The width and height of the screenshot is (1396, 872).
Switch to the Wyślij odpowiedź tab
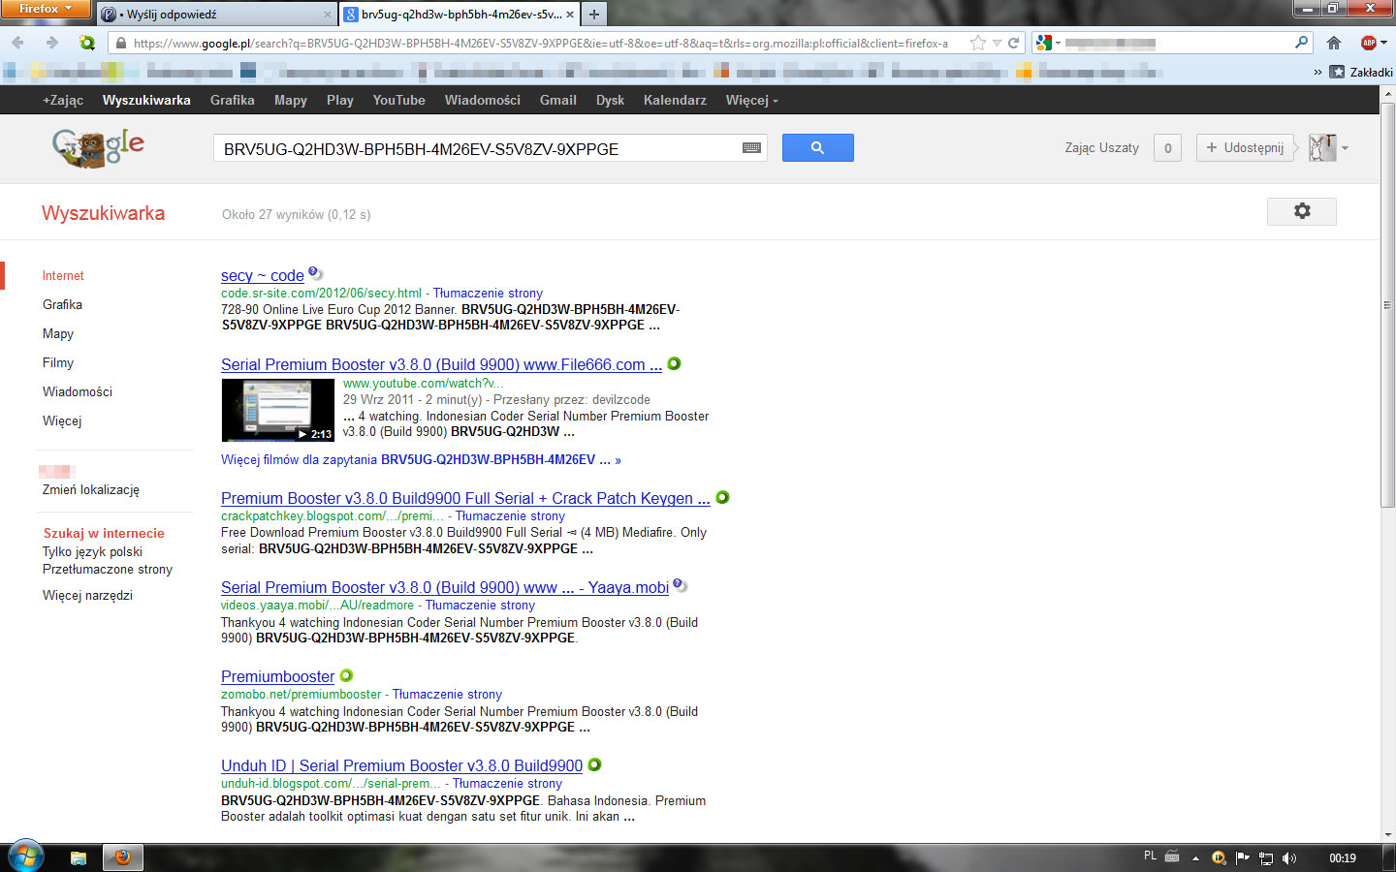213,14
